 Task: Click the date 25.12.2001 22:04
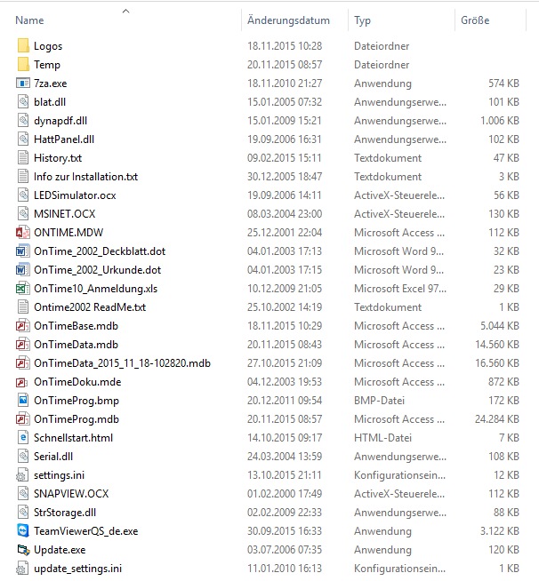point(284,233)
